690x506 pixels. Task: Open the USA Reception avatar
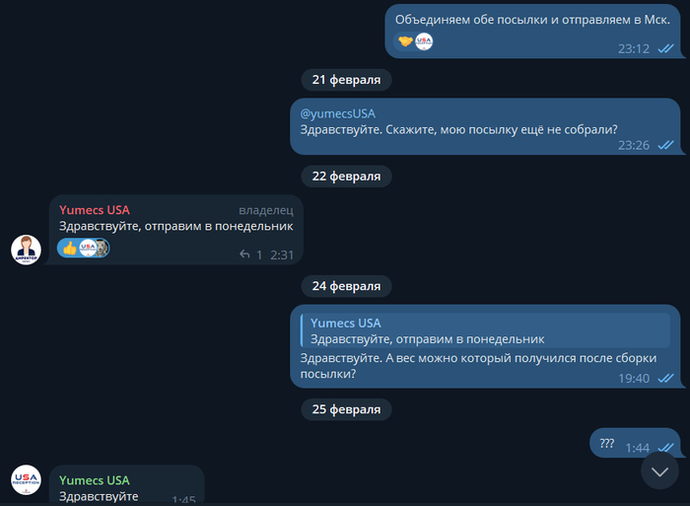[x=26, y=479]
